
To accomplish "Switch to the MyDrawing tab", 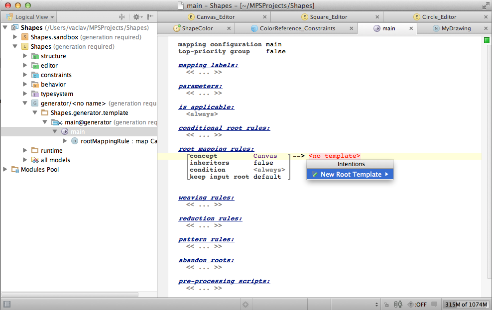I will click(x=455, y=28).
